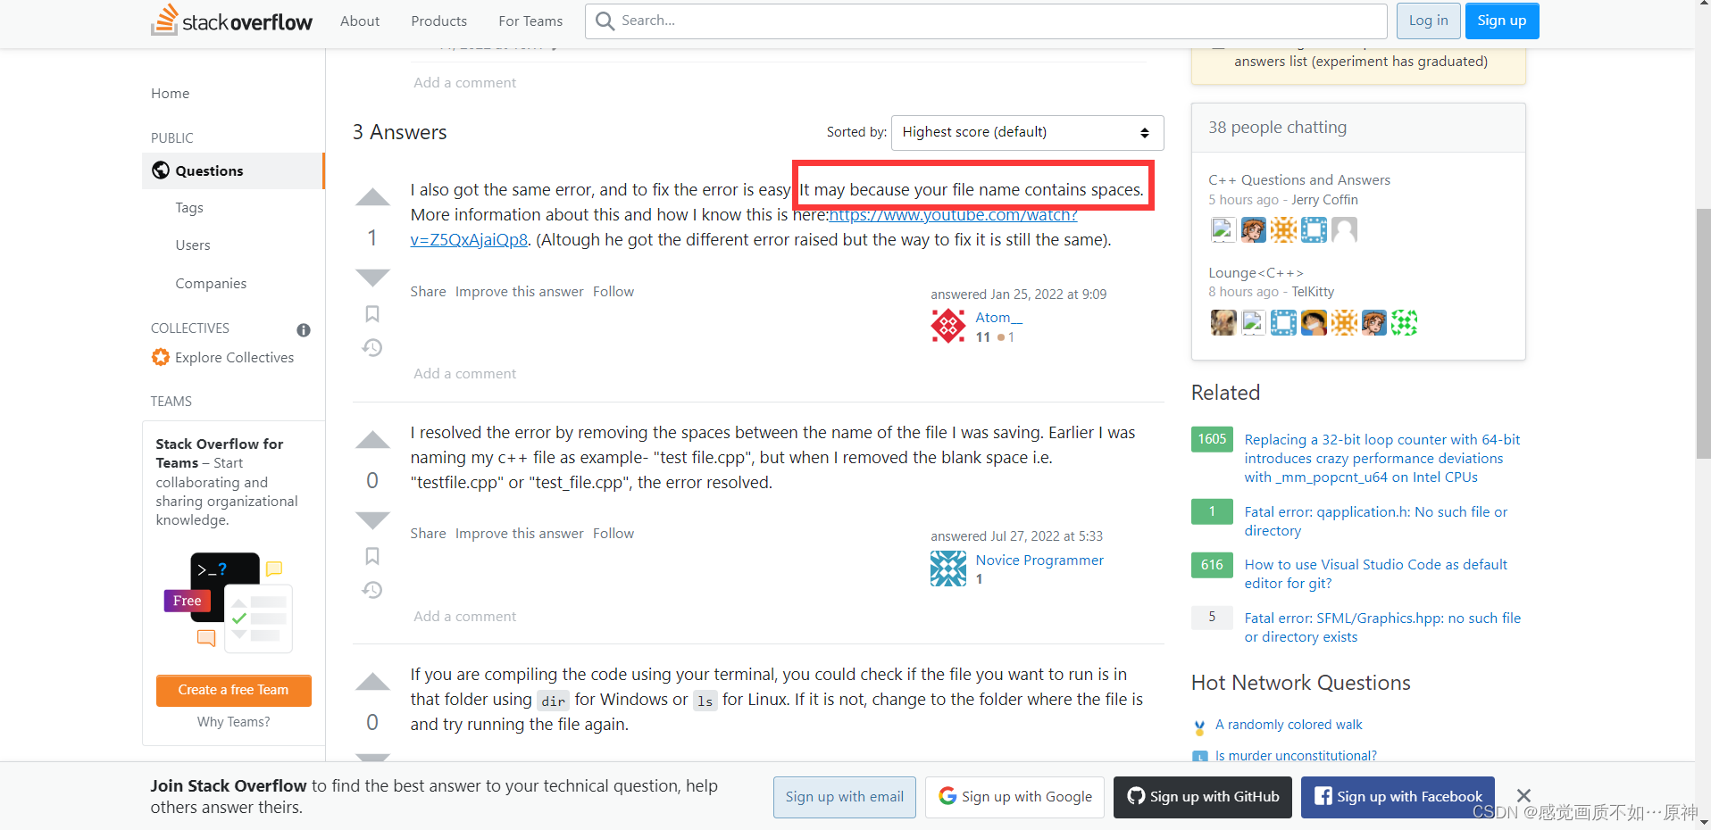
Task: Bookmark the answer by Novice Programmer
Action: tap(372, 556)
